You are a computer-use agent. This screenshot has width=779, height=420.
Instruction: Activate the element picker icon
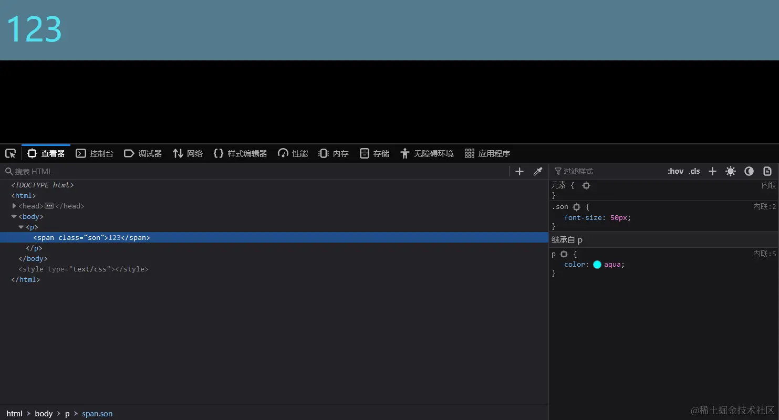tap(11, 154)
